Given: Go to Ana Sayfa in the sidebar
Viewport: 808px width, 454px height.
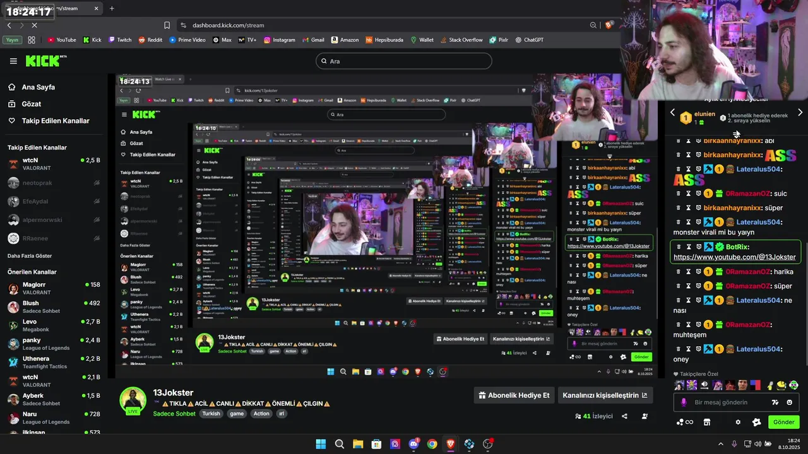Looking at the screenshot, I should pyautogui.click(x=38, y=87).
